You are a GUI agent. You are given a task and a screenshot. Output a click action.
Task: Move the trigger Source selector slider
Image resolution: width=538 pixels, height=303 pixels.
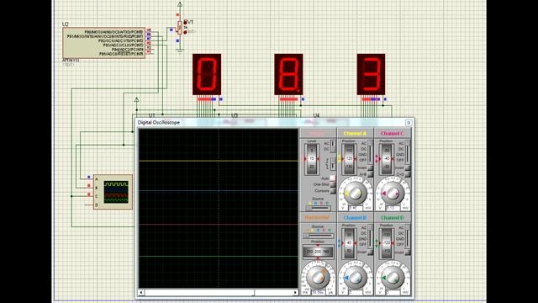[x=319, y=208]
